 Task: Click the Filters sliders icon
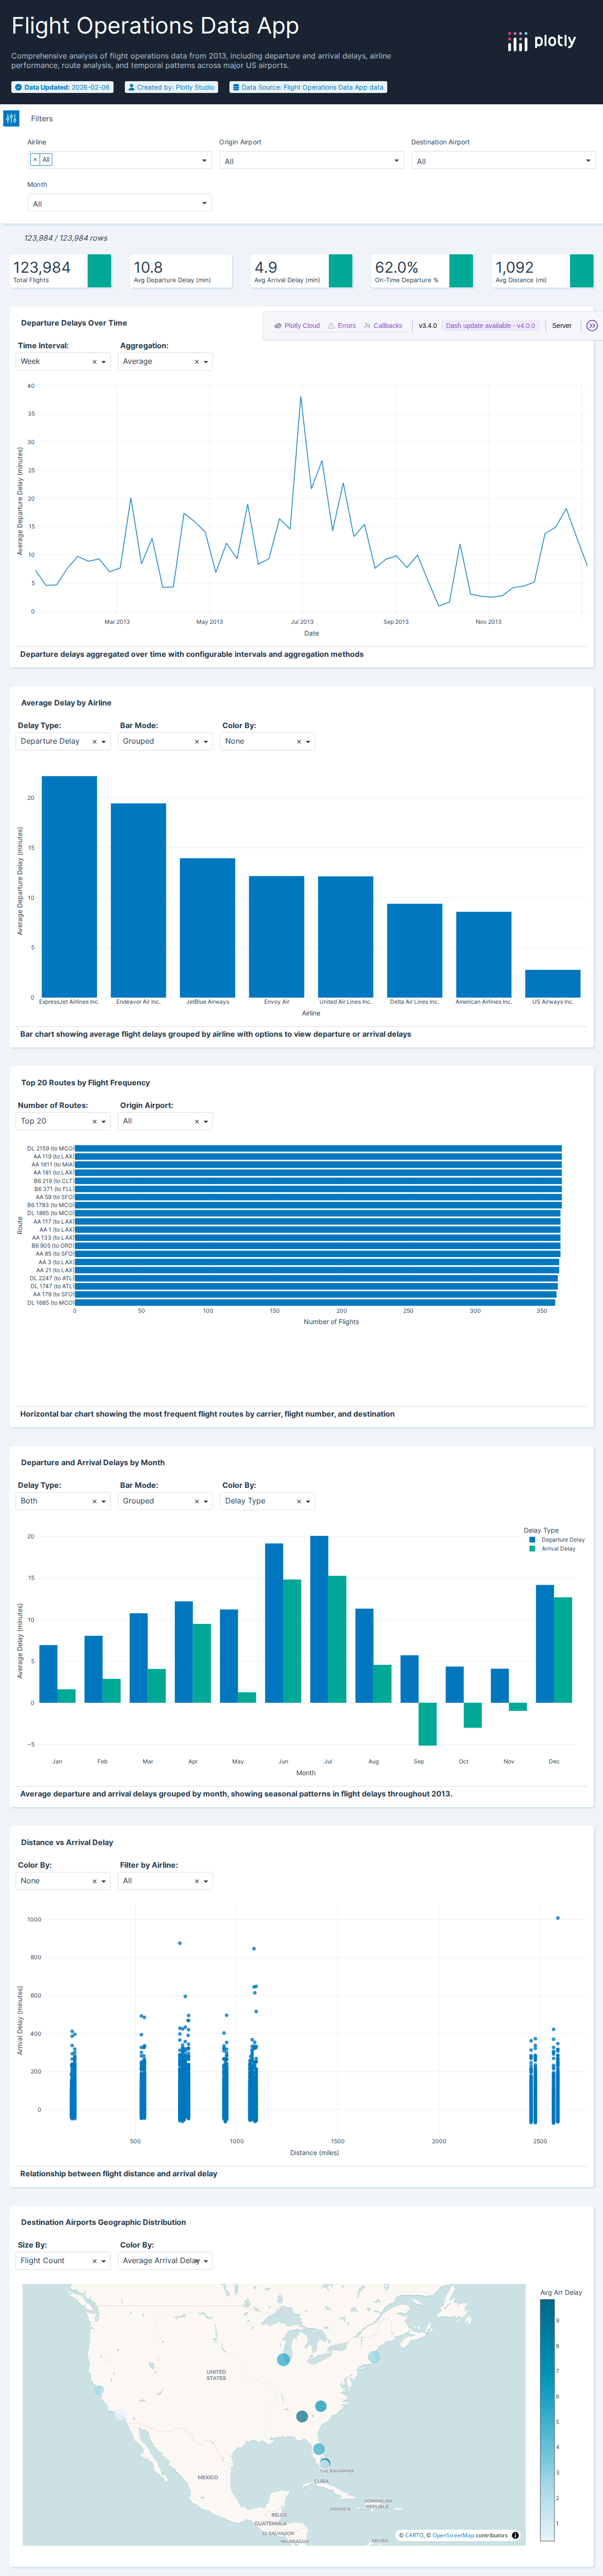(x=11, y=118)
